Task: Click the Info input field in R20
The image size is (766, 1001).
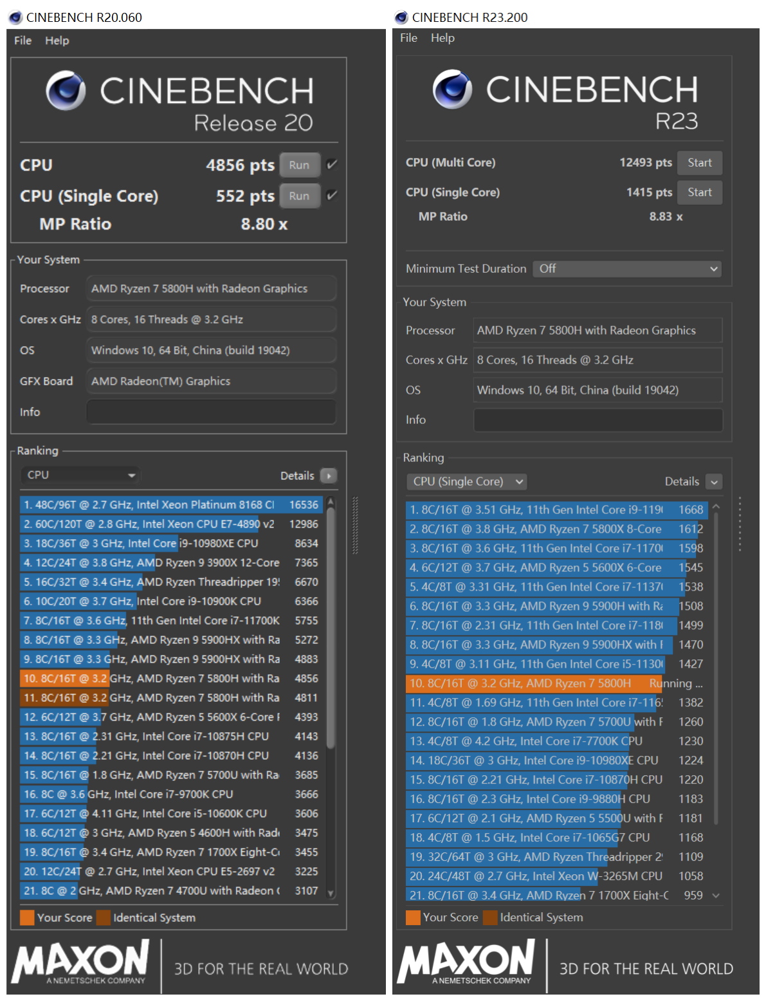Action: [212, 412]
